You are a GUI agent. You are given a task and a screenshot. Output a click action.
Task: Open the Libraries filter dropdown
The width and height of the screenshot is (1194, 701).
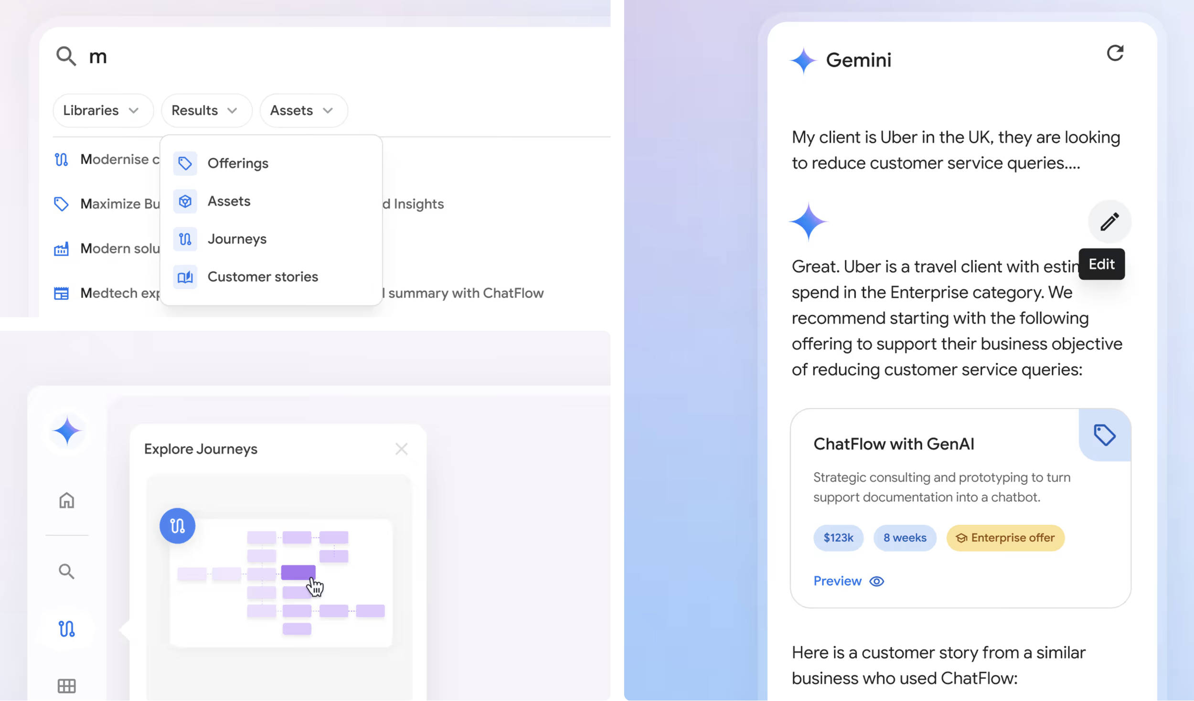click(103, 110)
